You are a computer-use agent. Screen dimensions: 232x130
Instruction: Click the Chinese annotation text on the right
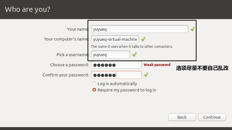pyautogui.click(x=202, y=68)
